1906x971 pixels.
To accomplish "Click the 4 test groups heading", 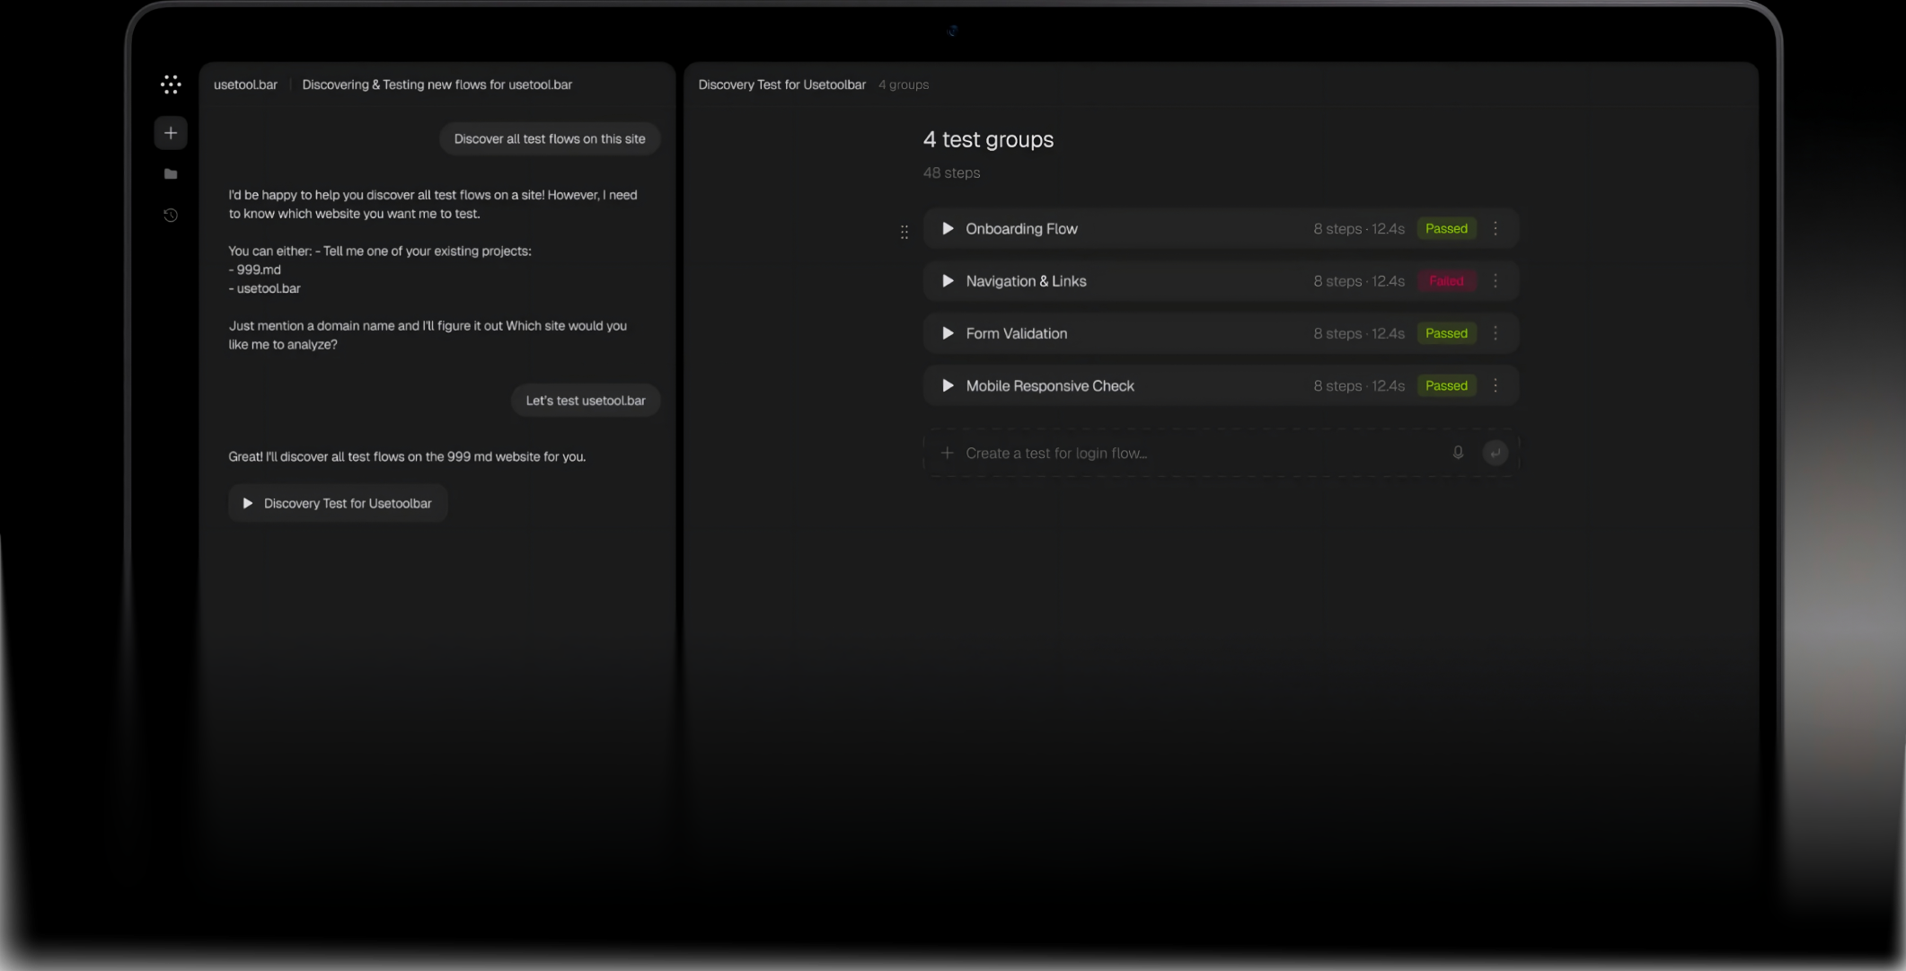I will pyautogui.click(x=988, y=139).
